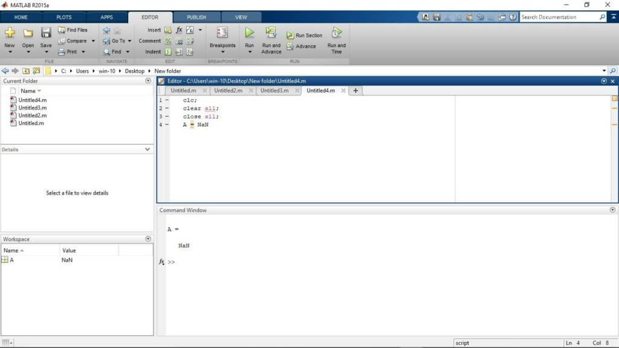The image size is (619, 348).
Task: Expand the Go To dropdown arrow
Action: [x=130, y=40]
